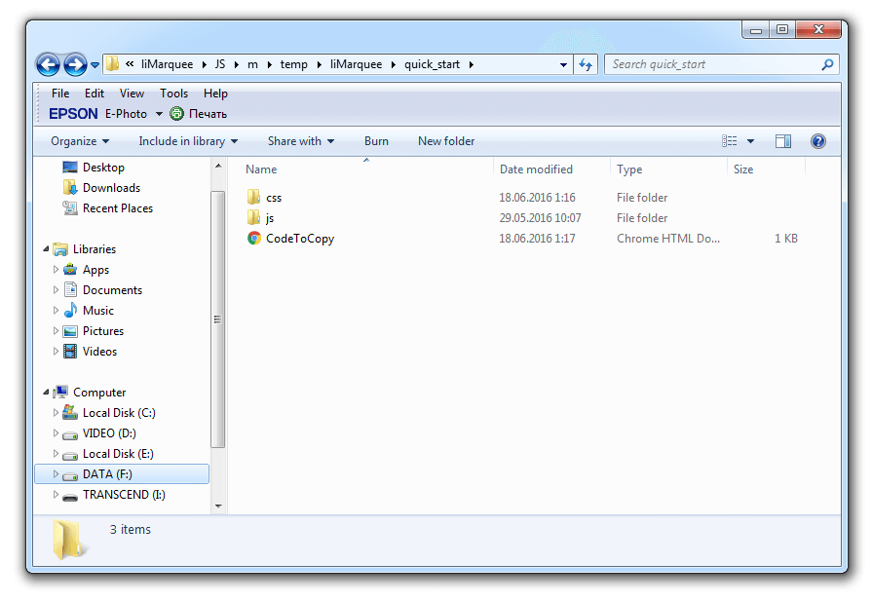Screen dimensions: 872x601
Task: Expand the Apps library node
Action: pos(56,270)
